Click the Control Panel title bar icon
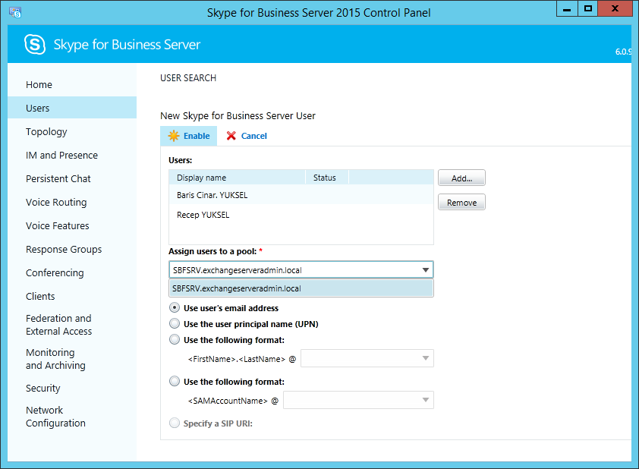The height and width of the screenshot is (469, 639). click(x=15, y=13)
